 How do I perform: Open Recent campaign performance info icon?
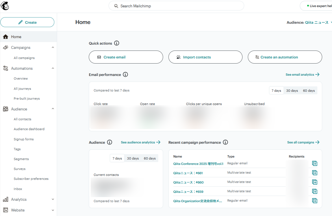click(x=225, y=142)
